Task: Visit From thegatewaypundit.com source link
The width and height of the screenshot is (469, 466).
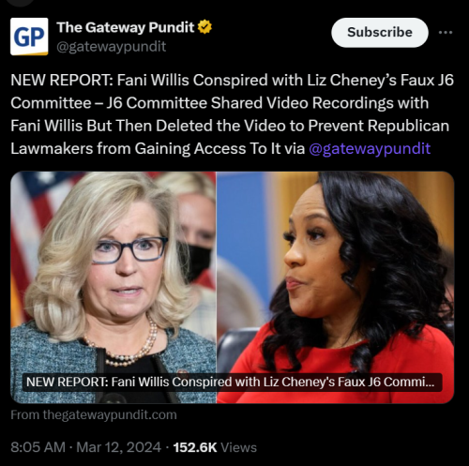Action: pos(94,415)
